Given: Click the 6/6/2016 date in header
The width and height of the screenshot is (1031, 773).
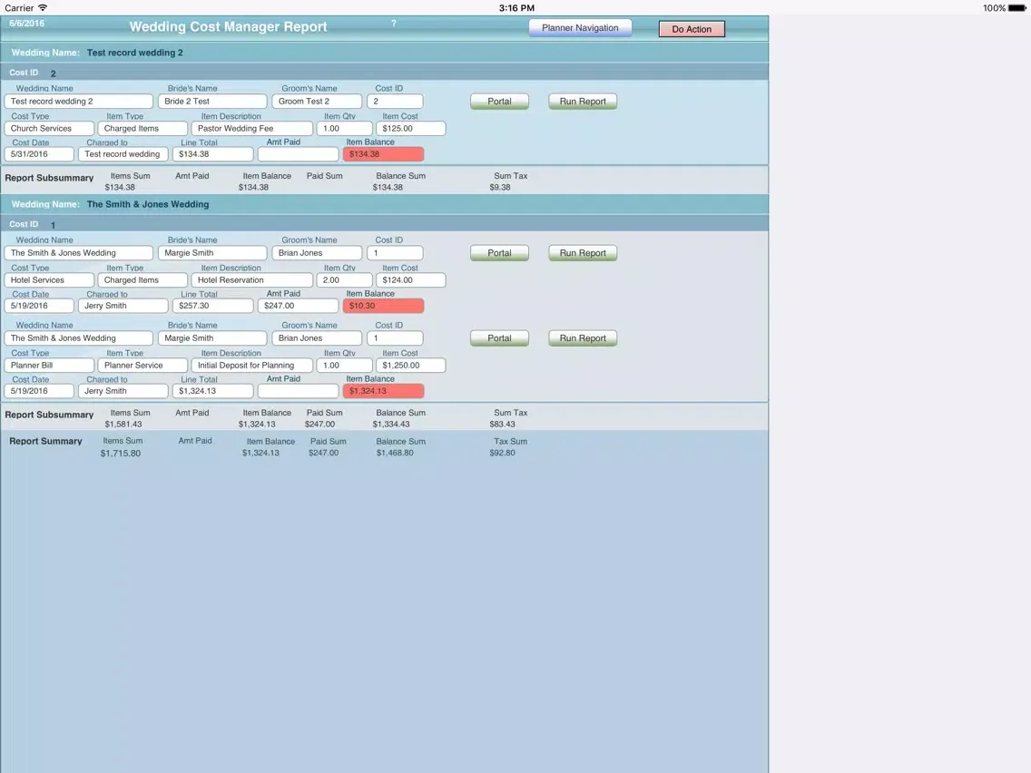Looking at the screenshot, I should click(x=27, y=23).
